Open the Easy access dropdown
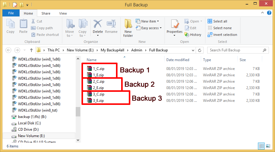Screen dimensions: 275x152 [x=148, y=28]
